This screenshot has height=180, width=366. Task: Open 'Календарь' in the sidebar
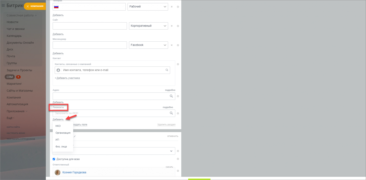point(14,36)
